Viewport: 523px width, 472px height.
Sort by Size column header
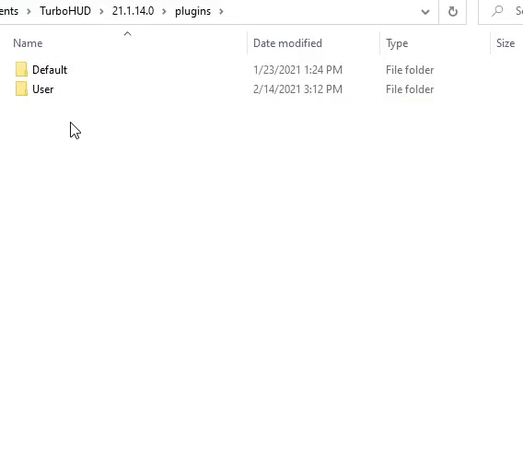pyautogui.click(x=506, y=43)
